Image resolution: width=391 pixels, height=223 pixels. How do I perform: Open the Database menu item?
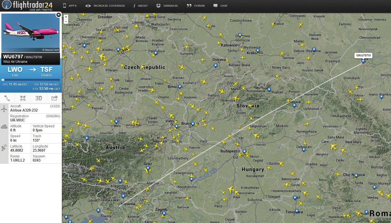[x=167, y=6]
